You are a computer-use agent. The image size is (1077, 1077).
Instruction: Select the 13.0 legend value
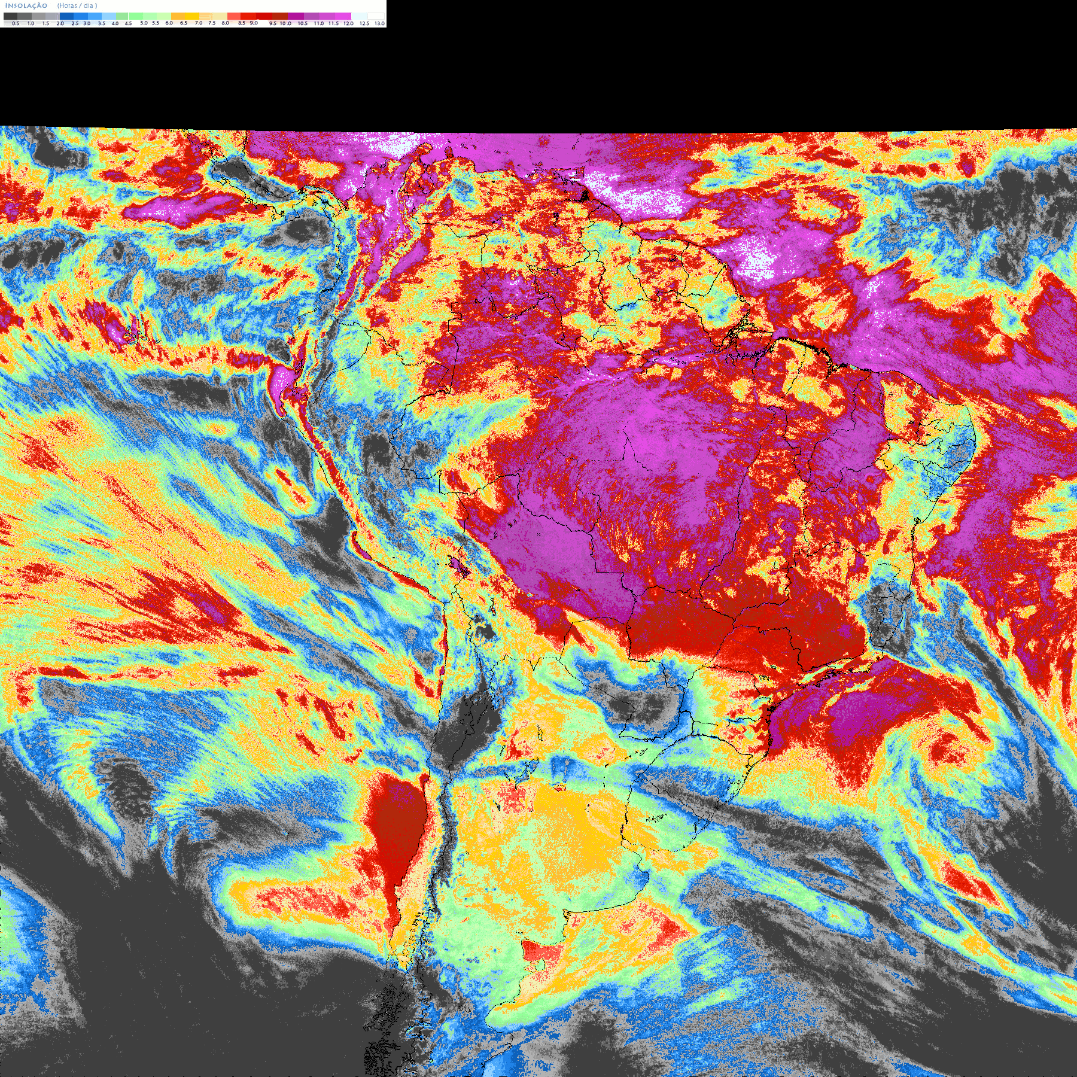pyautogui.click(x=380, y=23)
